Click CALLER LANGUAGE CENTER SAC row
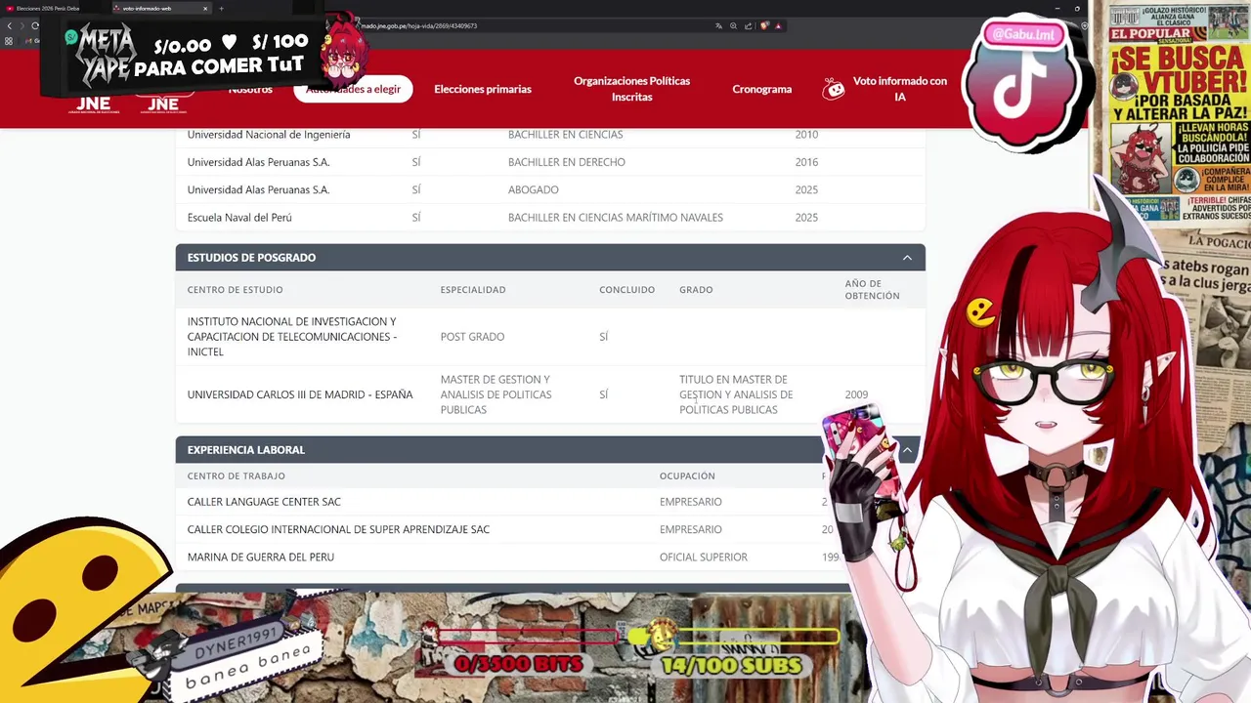 coord(264,502)
